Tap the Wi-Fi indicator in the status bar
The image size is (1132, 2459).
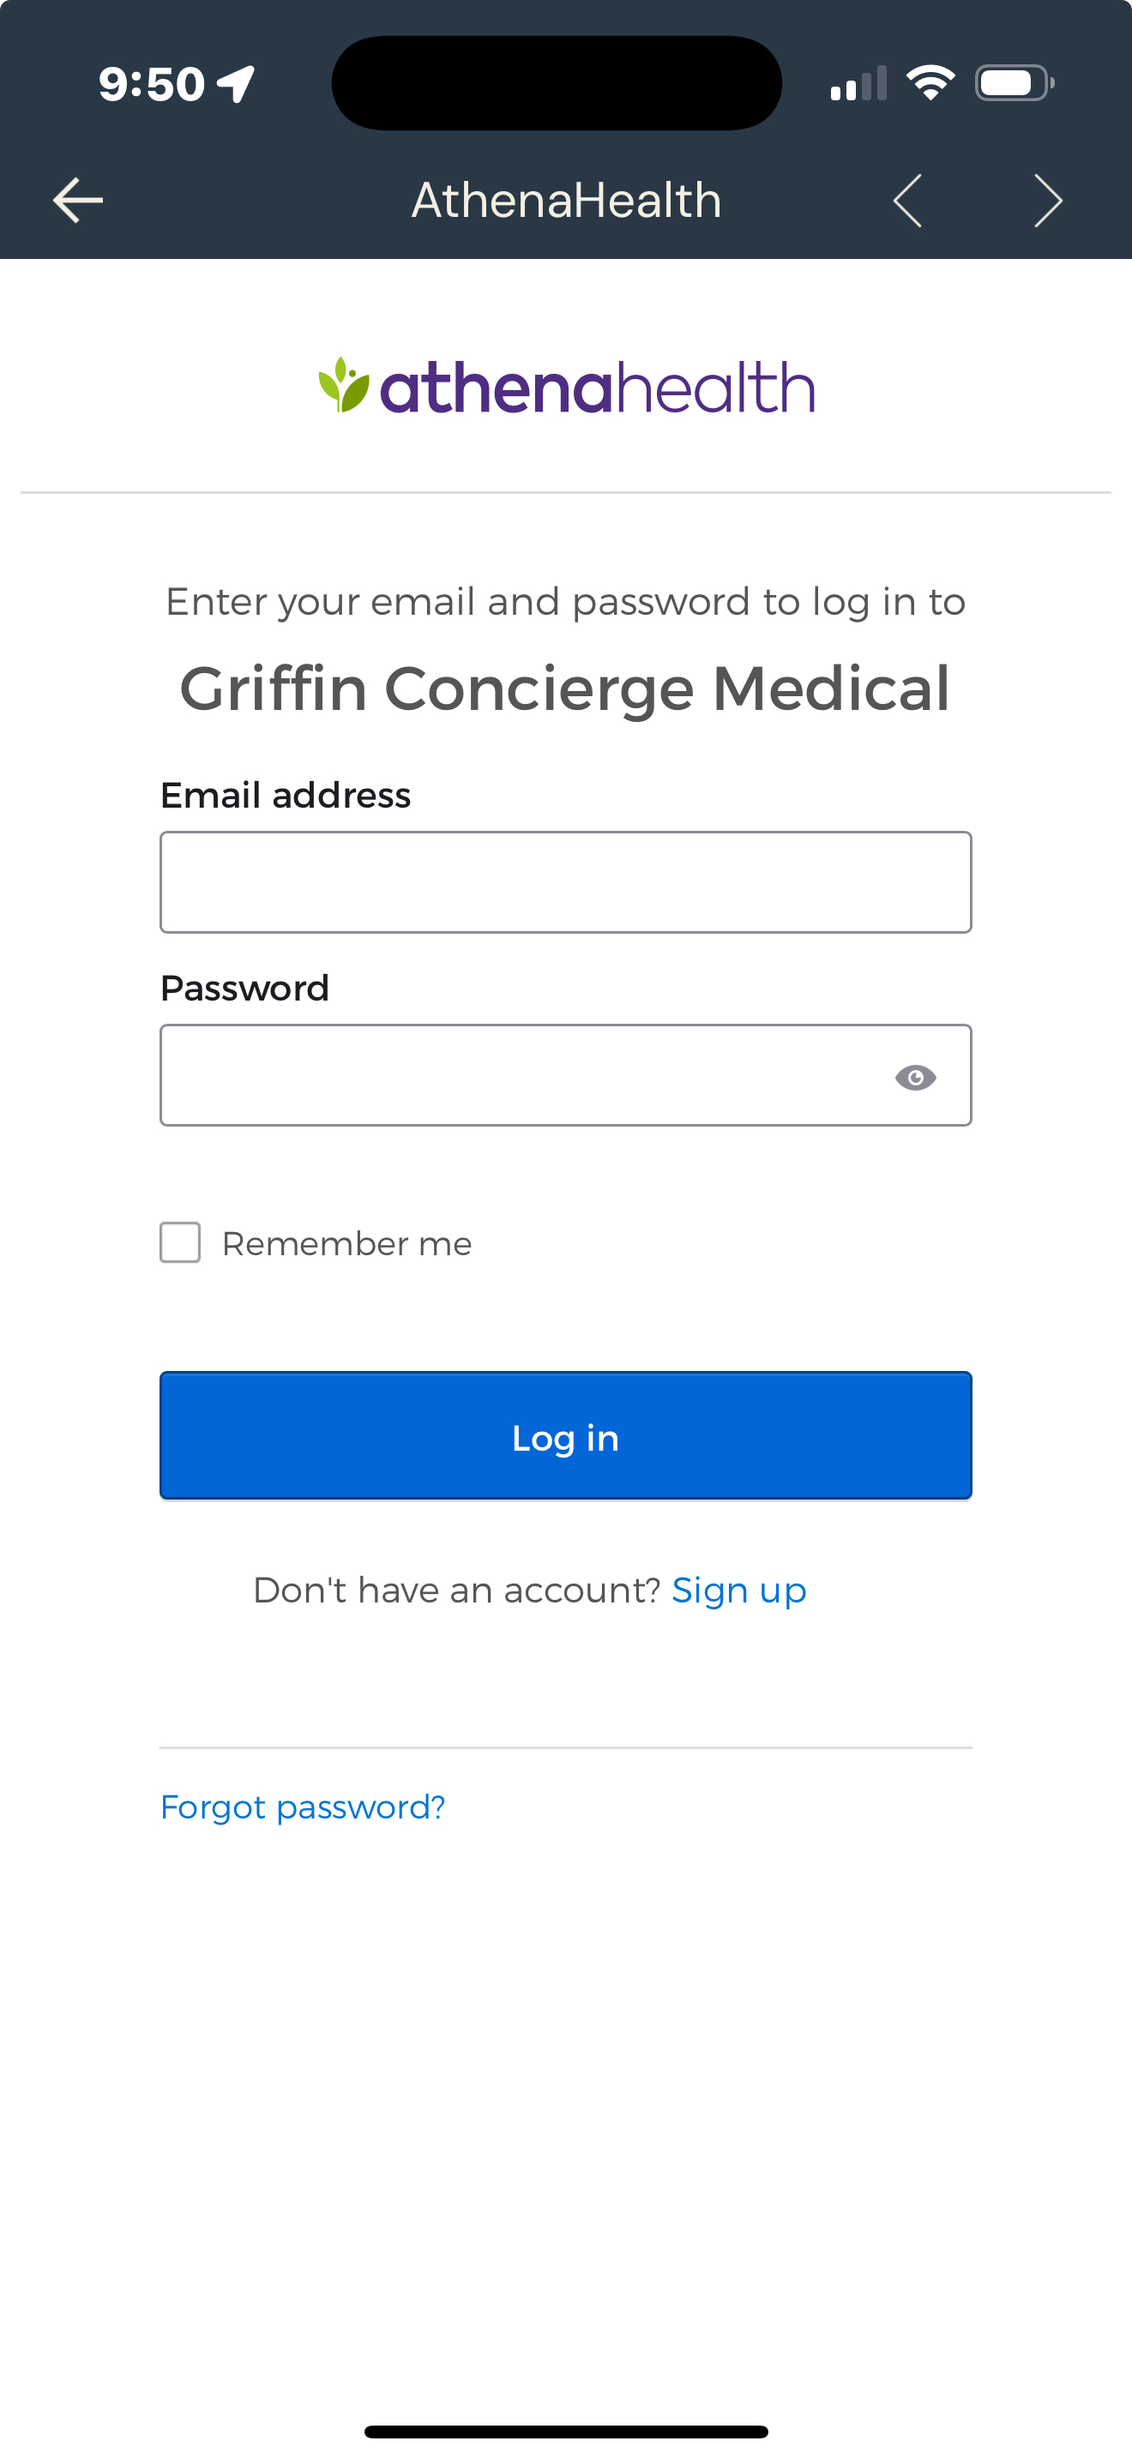coord(930,82)
